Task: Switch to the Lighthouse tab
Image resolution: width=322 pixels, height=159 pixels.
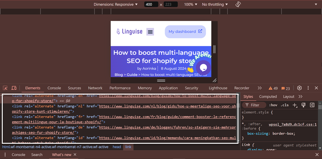Action: click(218, 88)
